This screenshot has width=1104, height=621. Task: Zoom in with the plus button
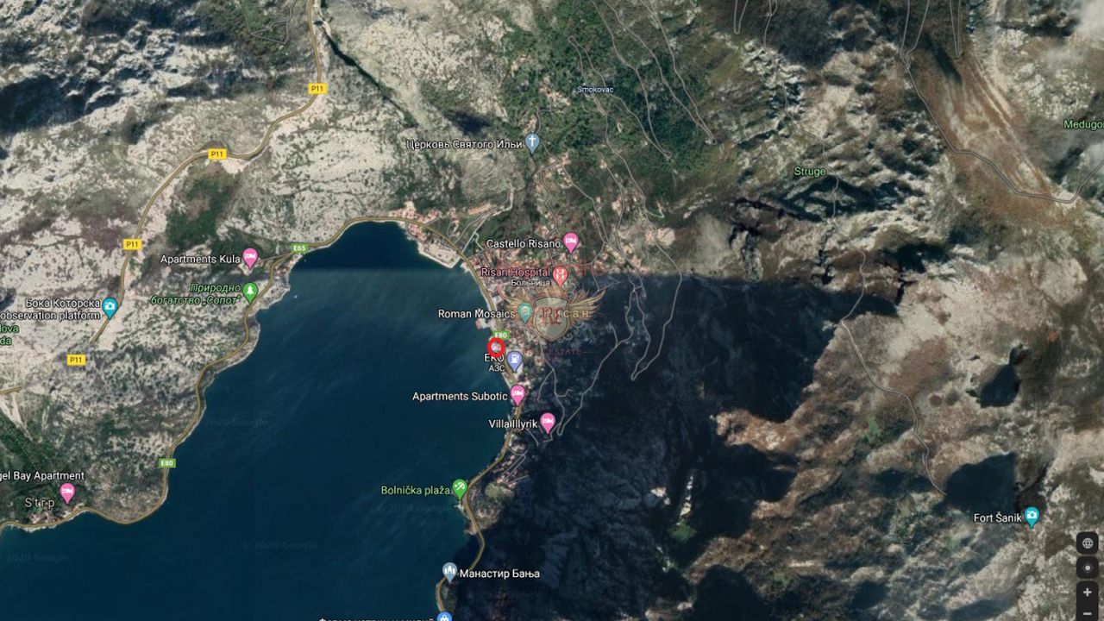(1087, 593)
